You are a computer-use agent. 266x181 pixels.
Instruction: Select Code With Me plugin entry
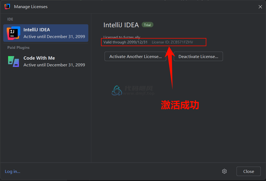click(46, 61)
